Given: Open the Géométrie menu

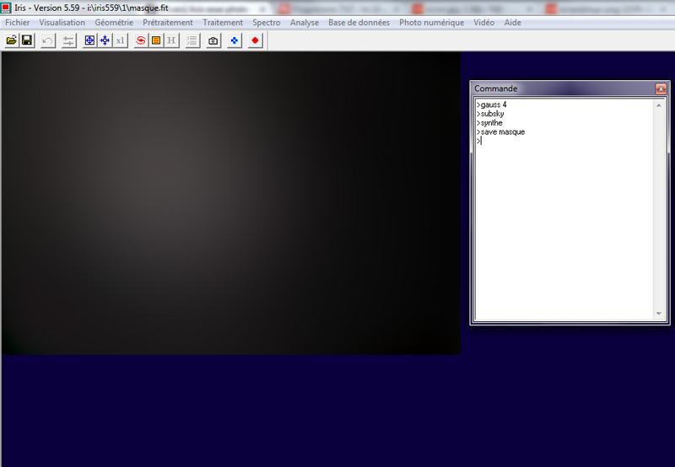Looking at the screenshot, I should [114, 23].
